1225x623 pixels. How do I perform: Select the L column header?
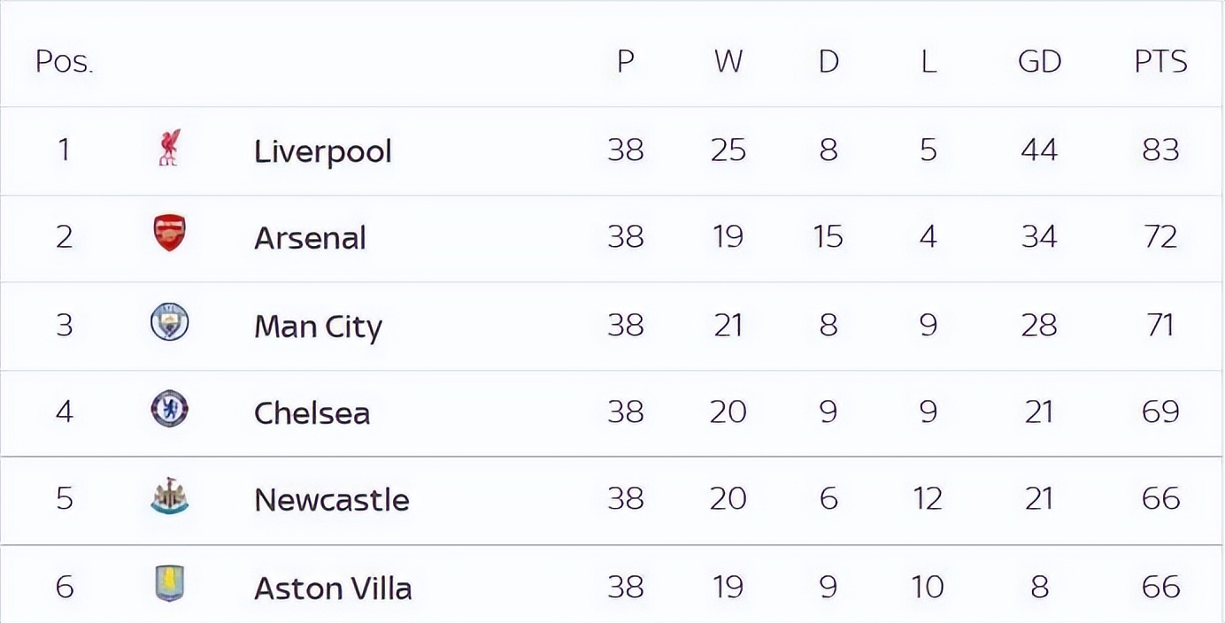pos(928,62)
